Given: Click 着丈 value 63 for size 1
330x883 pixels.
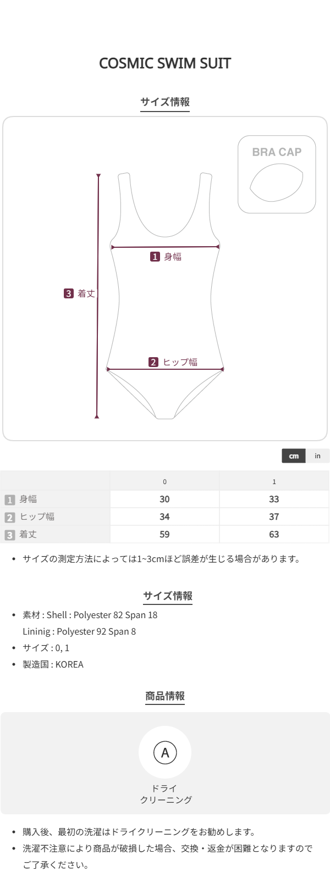Looking at the screenshot, I should point(274,535).
